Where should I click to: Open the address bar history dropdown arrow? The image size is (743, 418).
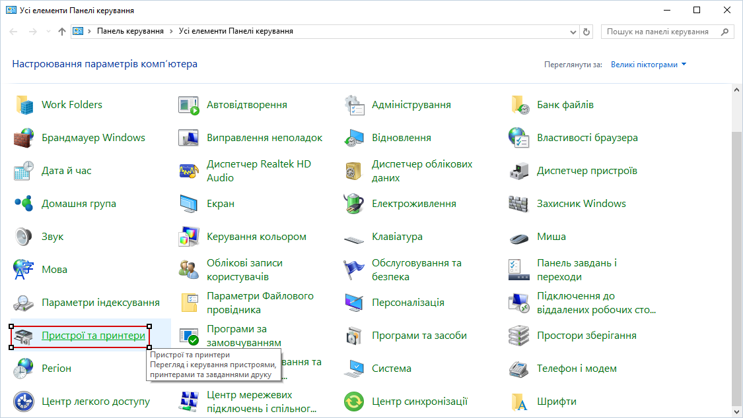coord(573,32)
